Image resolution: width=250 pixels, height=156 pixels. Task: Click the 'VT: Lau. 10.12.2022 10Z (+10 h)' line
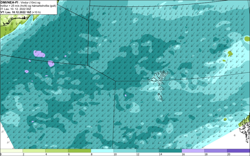pyautogui.click(x=20, y=12)
